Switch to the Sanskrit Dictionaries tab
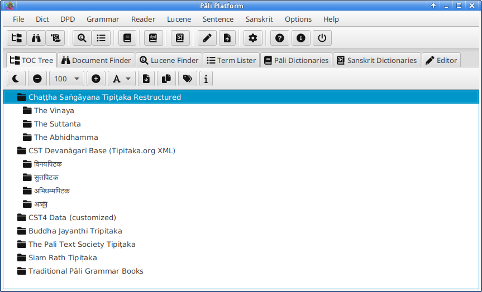 pos(377,60)
